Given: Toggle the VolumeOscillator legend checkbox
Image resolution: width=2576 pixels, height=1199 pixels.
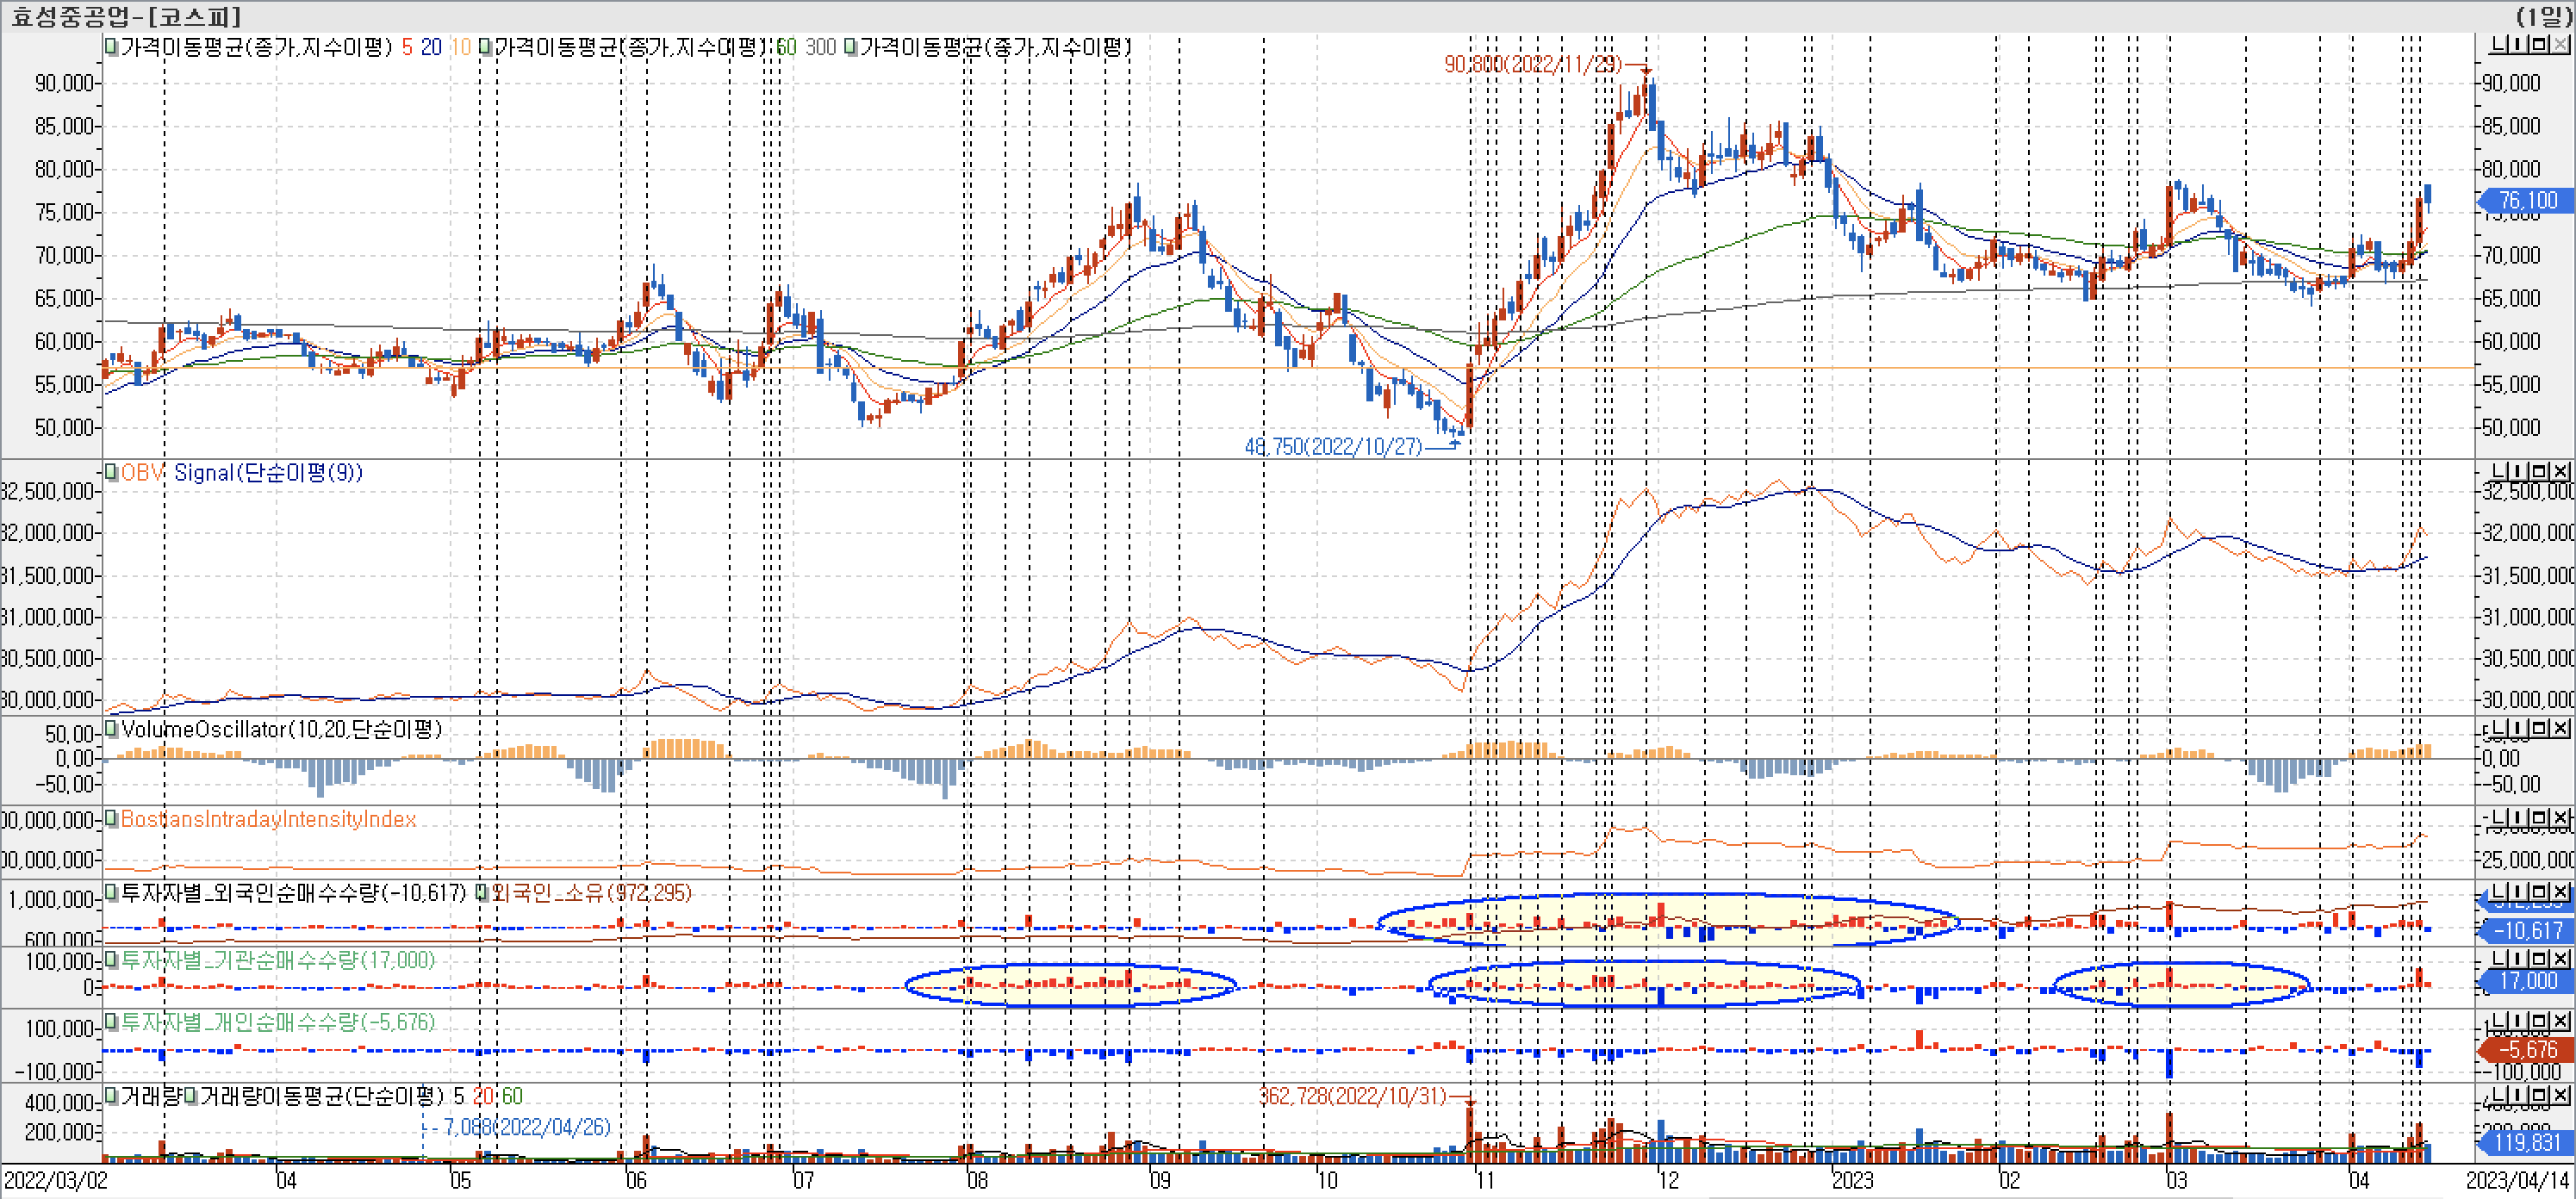Looking at the screenshot, I should 111,729.
